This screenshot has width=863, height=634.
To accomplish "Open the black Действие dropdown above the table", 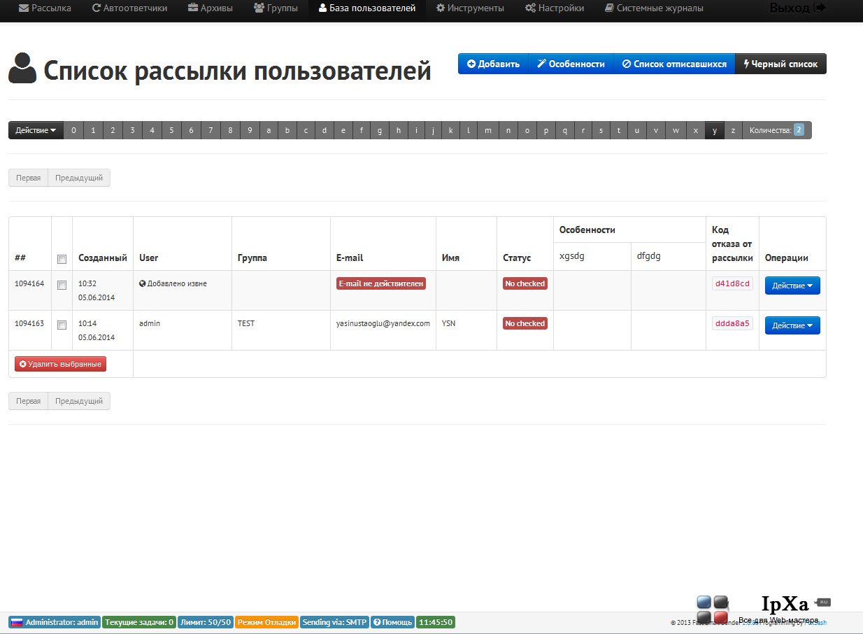I will (x=36, y=130).
